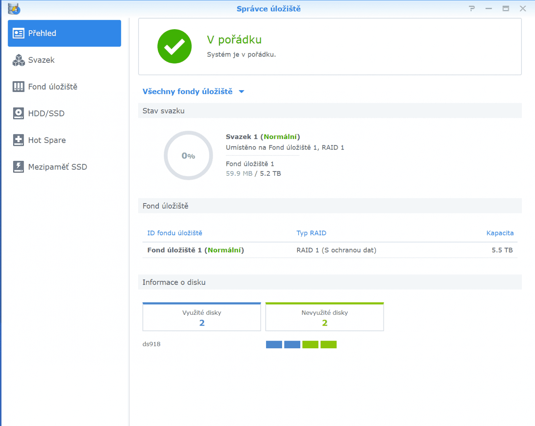Switch to the HDD/SSD tab
This screenshot has height=426, width=535.
pos(64,113)
